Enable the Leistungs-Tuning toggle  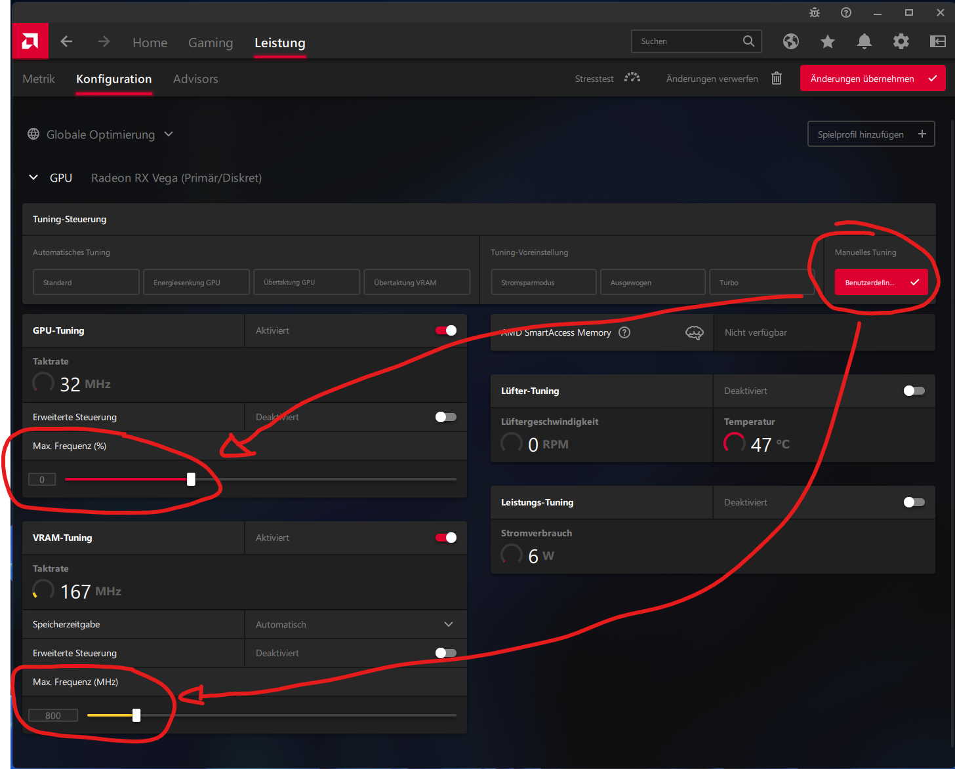pos(914,502)
